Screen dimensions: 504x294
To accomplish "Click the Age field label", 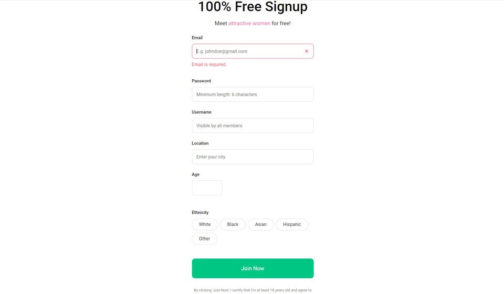I will pos(196,175).
